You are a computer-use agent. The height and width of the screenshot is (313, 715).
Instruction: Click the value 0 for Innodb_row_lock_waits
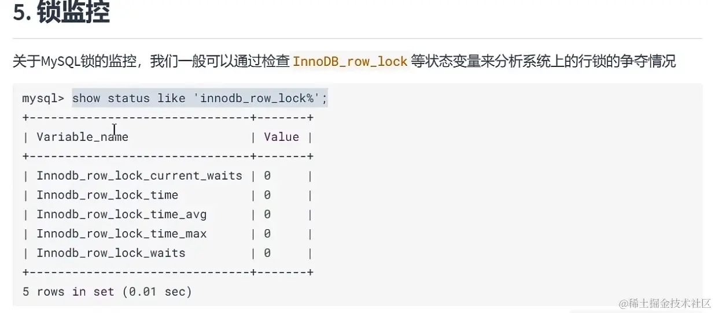pos(267,253)
